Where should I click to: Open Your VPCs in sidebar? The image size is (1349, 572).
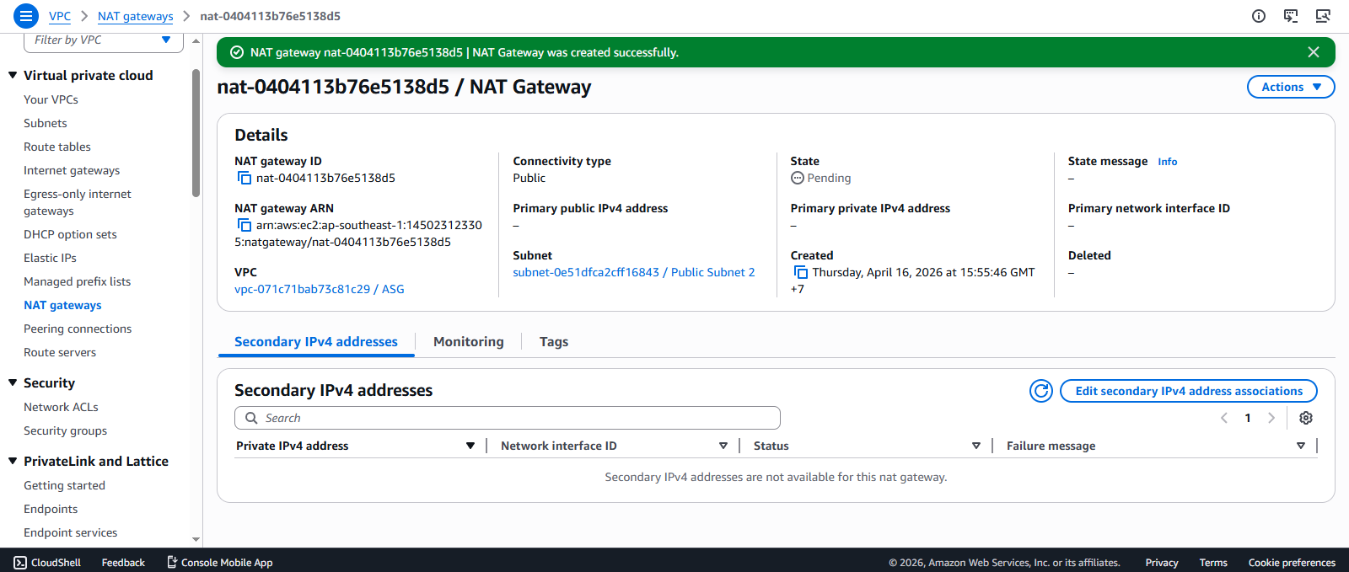51,99
